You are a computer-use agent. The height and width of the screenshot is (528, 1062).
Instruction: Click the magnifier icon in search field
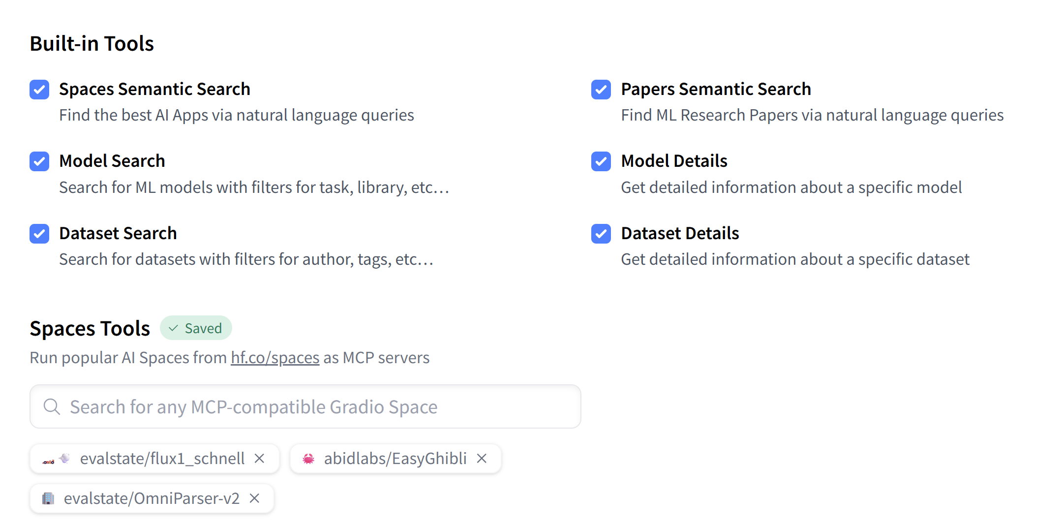[x=52, y=407]
